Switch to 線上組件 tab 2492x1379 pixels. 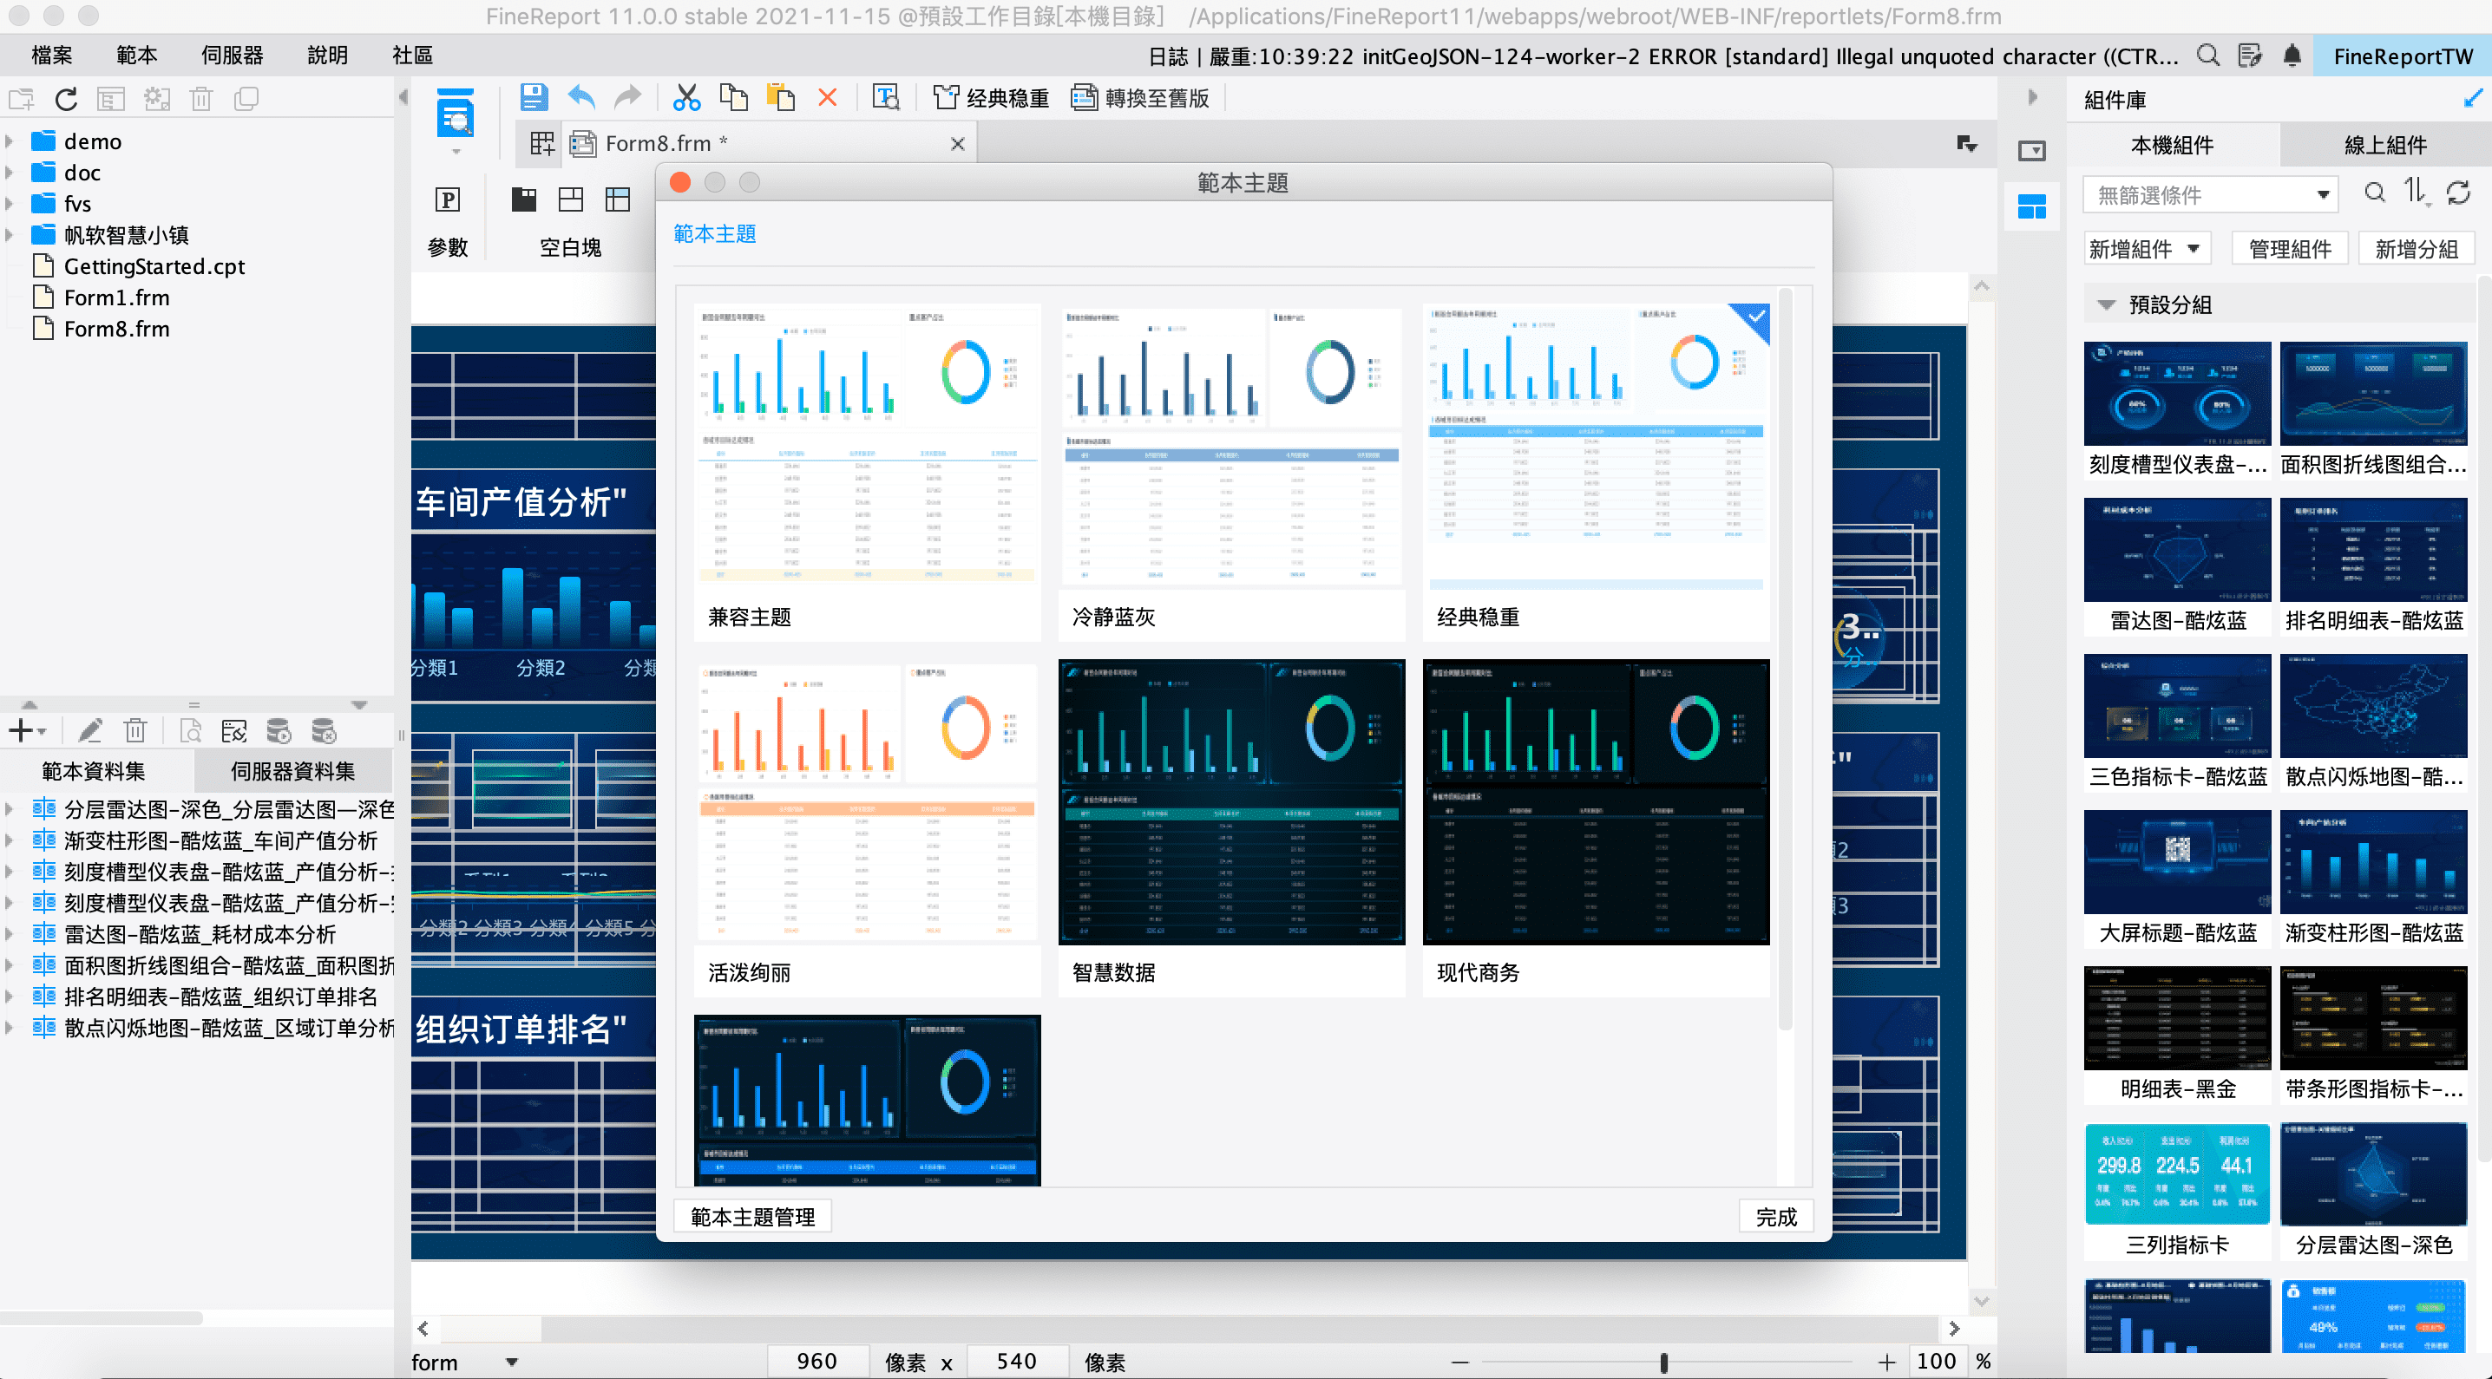(2384, 145)
